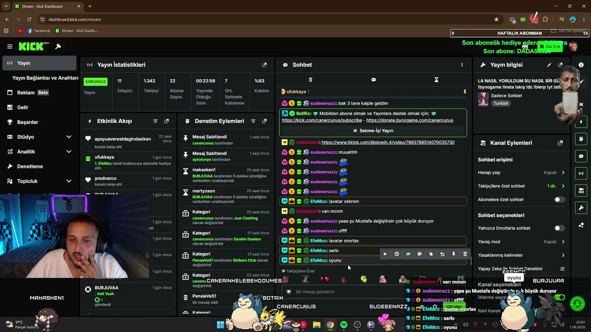Click the wrench icon in right rail
The image size is (591, 332).
(581, 208)
